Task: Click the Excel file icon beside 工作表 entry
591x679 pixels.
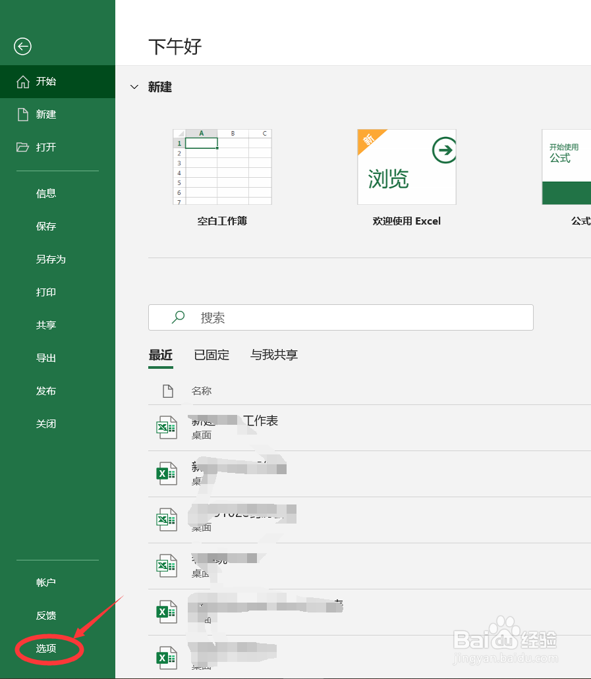Action: coord(167,427)
